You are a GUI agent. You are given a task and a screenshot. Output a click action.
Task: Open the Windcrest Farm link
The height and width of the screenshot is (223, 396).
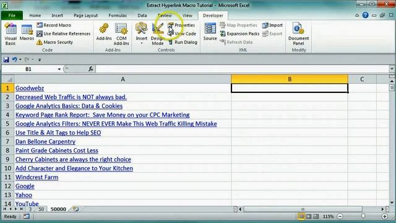point(37,177)
